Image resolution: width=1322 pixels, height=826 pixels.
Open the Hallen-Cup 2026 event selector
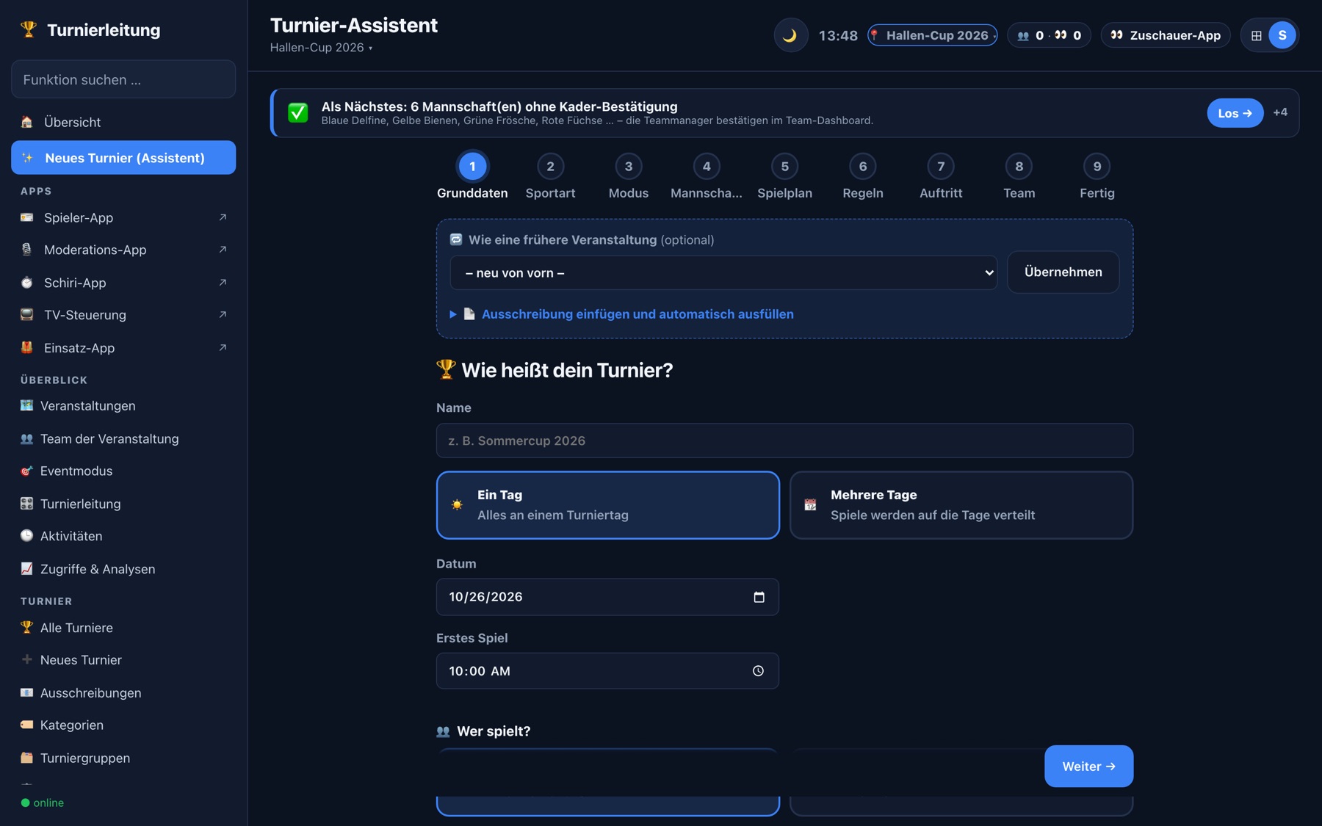click(x=932, y=35)
